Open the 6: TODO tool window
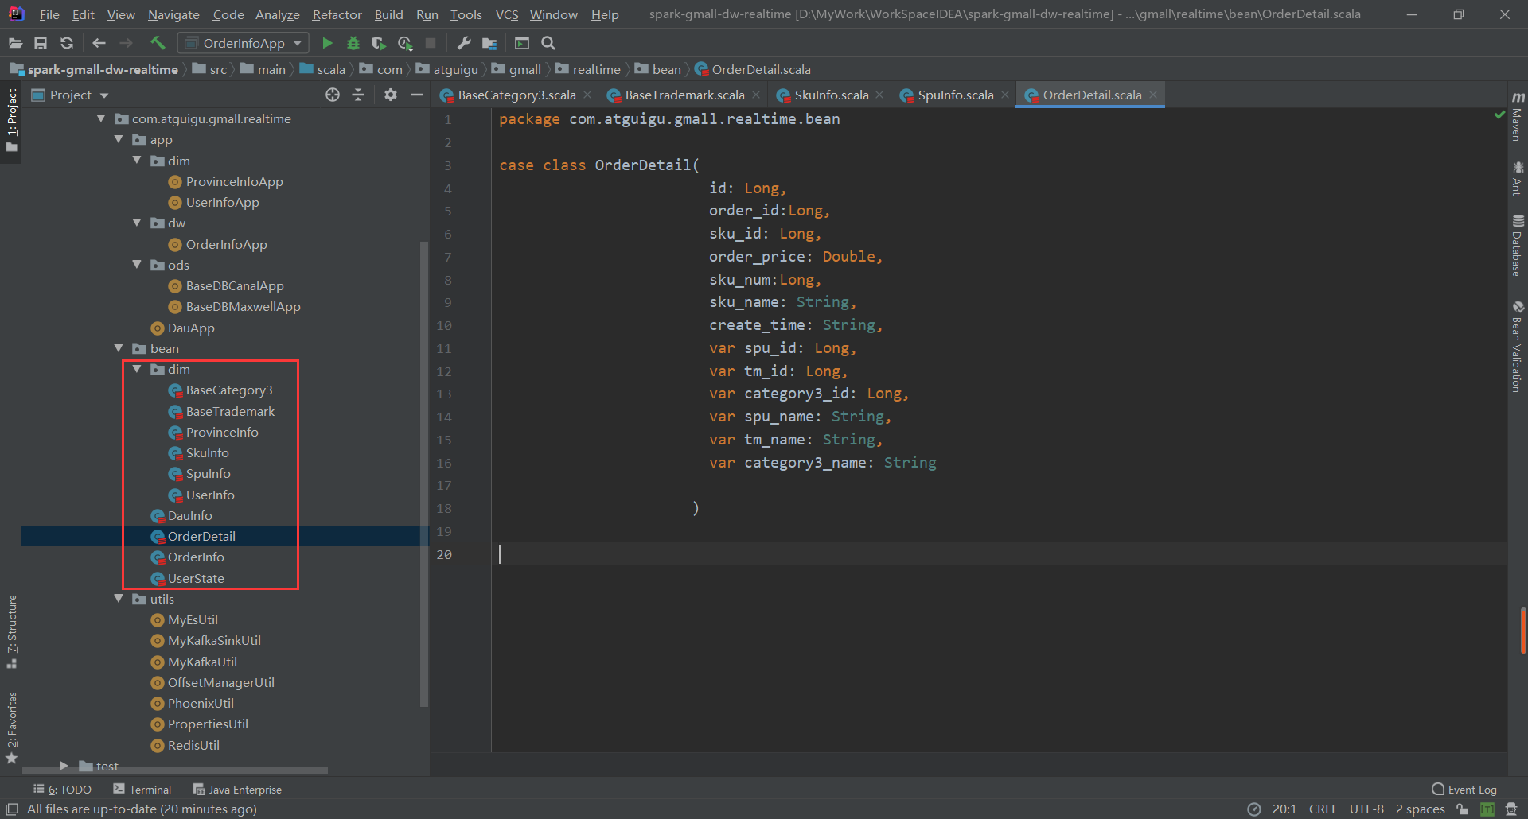This screenshot has width=1528, height=819. 63,789
